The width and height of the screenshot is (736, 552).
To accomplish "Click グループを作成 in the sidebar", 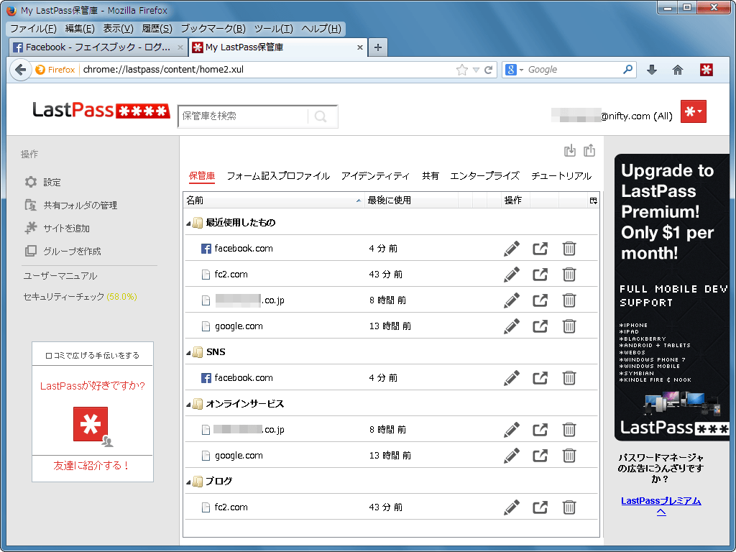I will point(72,251).
